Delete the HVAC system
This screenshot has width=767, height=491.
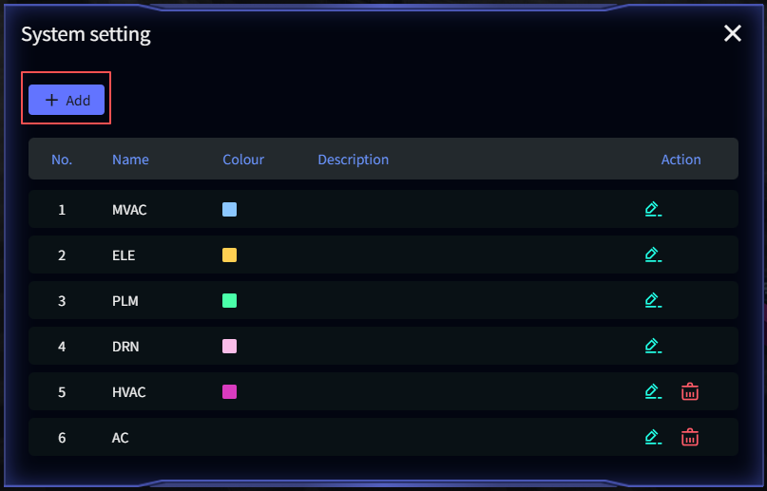690,391
